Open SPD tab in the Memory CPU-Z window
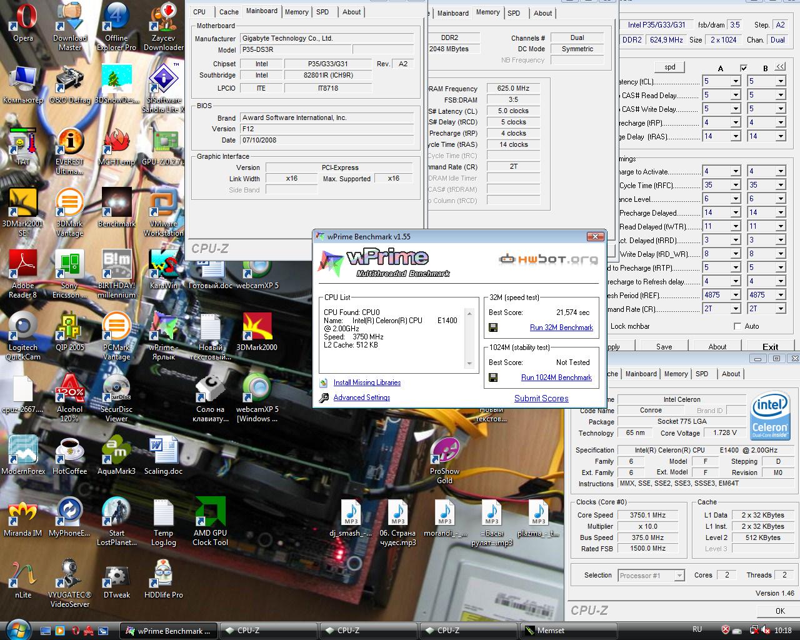800x640 pixels. [x=514, y=12]
